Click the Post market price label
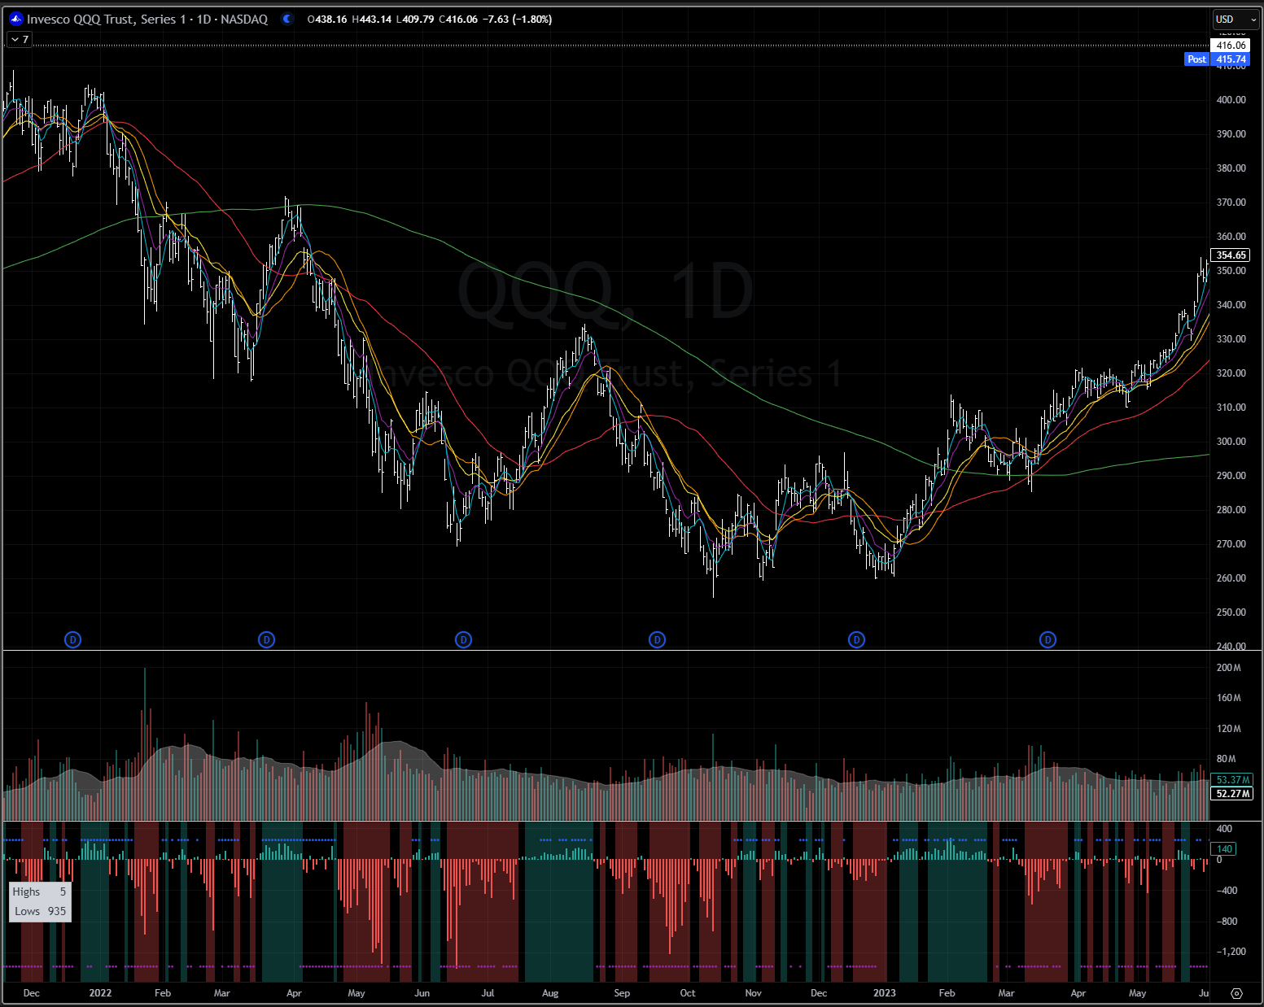Image resolution: width=1264 pixels, height=1007 pixels. [1196, 59]
